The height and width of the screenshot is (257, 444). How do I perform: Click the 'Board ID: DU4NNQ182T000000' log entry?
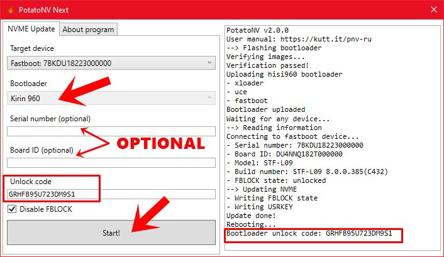(284, 154)
